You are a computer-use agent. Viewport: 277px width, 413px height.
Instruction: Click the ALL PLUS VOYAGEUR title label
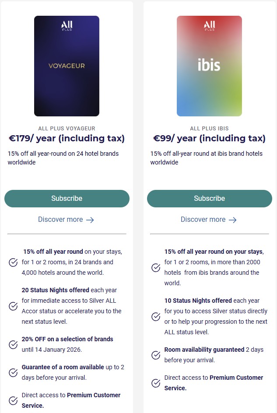[x=67, y=129]
